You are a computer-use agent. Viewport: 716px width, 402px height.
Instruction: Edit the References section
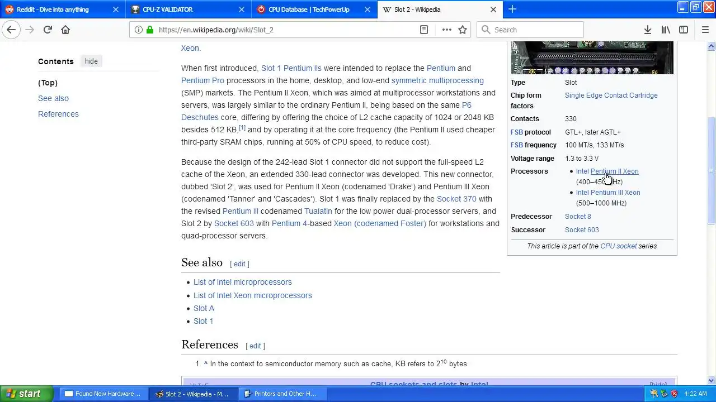pos(255,346)
